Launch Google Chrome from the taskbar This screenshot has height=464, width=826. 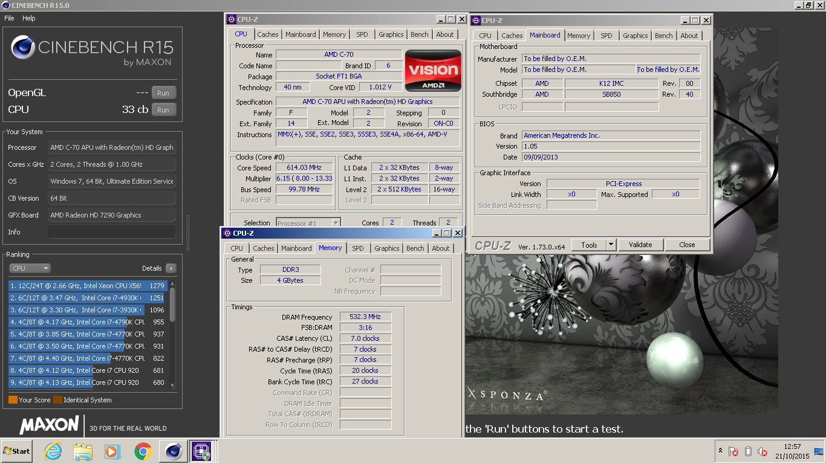tap(143, 451)
